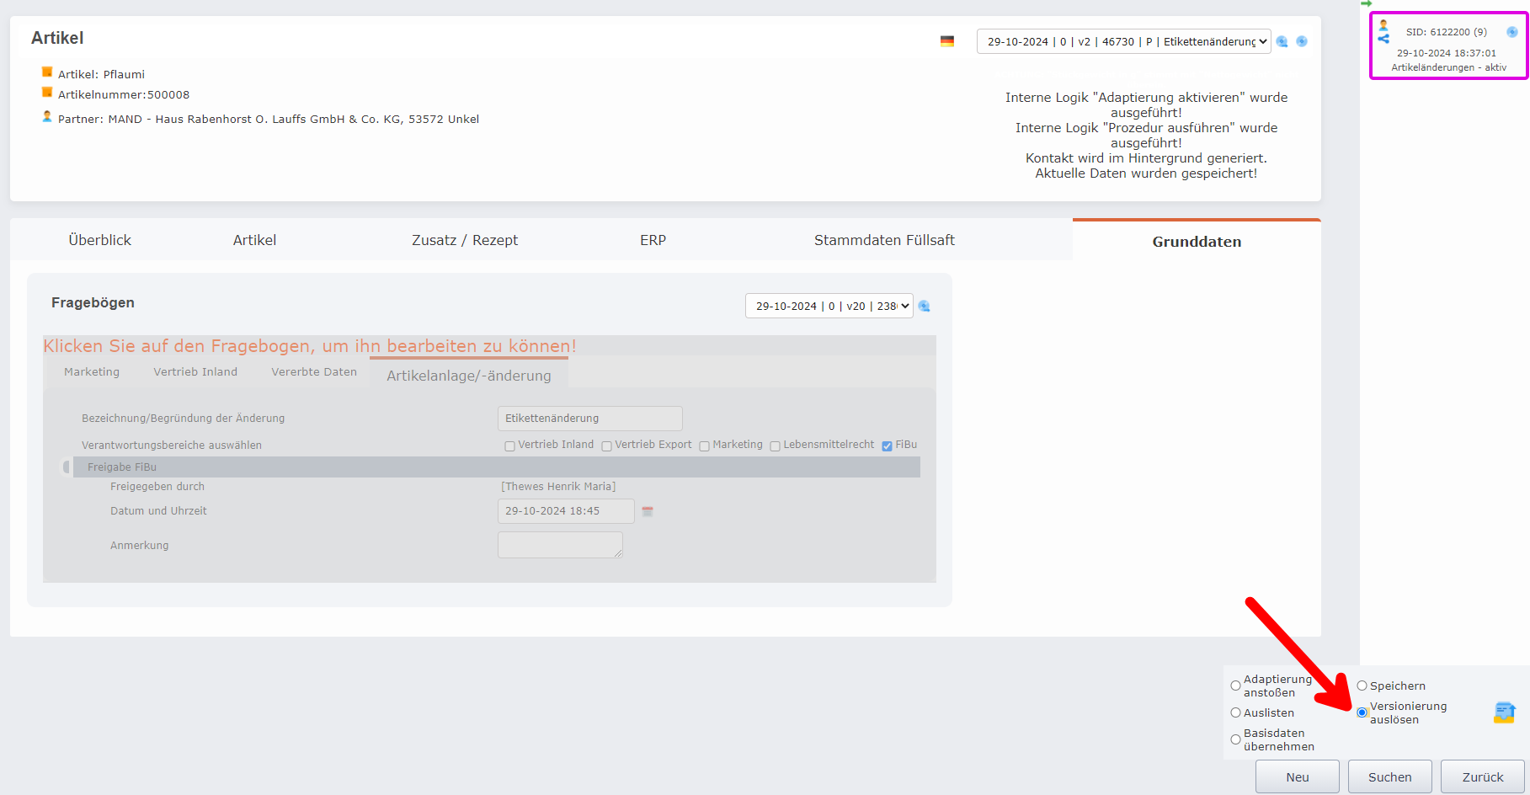Screen dimensions: 1530x795
Task: Click the person icon in the SID panel
Action: 1383,24
